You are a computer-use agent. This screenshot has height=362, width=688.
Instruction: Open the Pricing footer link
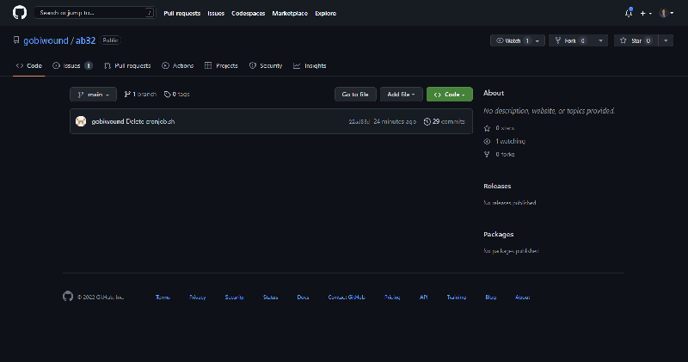392,297
